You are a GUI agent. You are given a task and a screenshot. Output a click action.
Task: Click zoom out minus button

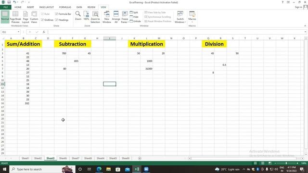click(275, 163)
